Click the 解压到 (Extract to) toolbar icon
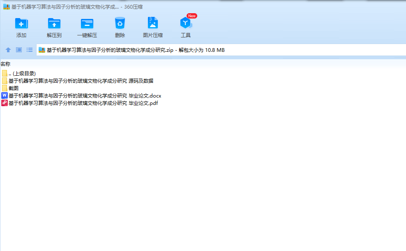Image resolution: width=406 pixels, height=251 pixels. (x=54, y=23)
